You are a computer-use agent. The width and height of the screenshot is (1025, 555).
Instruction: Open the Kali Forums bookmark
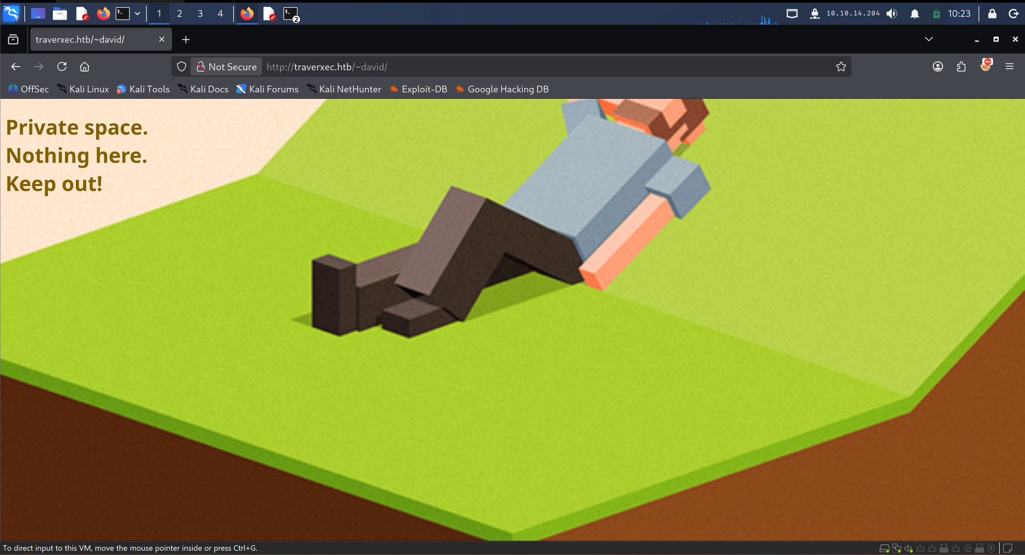(x=268, y=89)
